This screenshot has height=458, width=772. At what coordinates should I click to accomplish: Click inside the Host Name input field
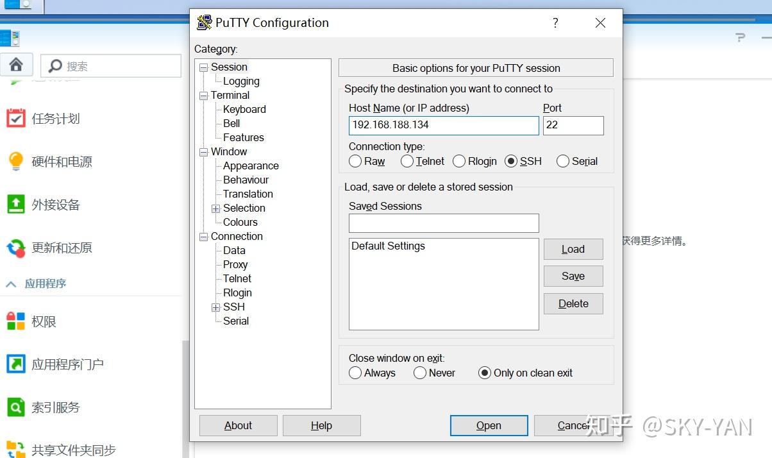(x=444, y=126)
